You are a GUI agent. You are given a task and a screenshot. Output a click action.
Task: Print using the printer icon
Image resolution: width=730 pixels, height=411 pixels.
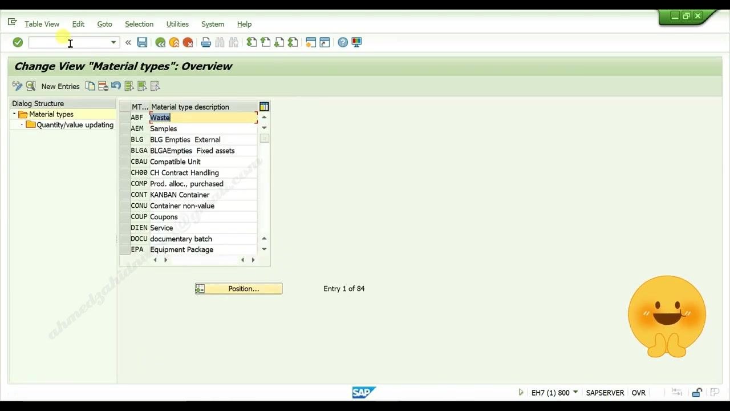point(206,42)
